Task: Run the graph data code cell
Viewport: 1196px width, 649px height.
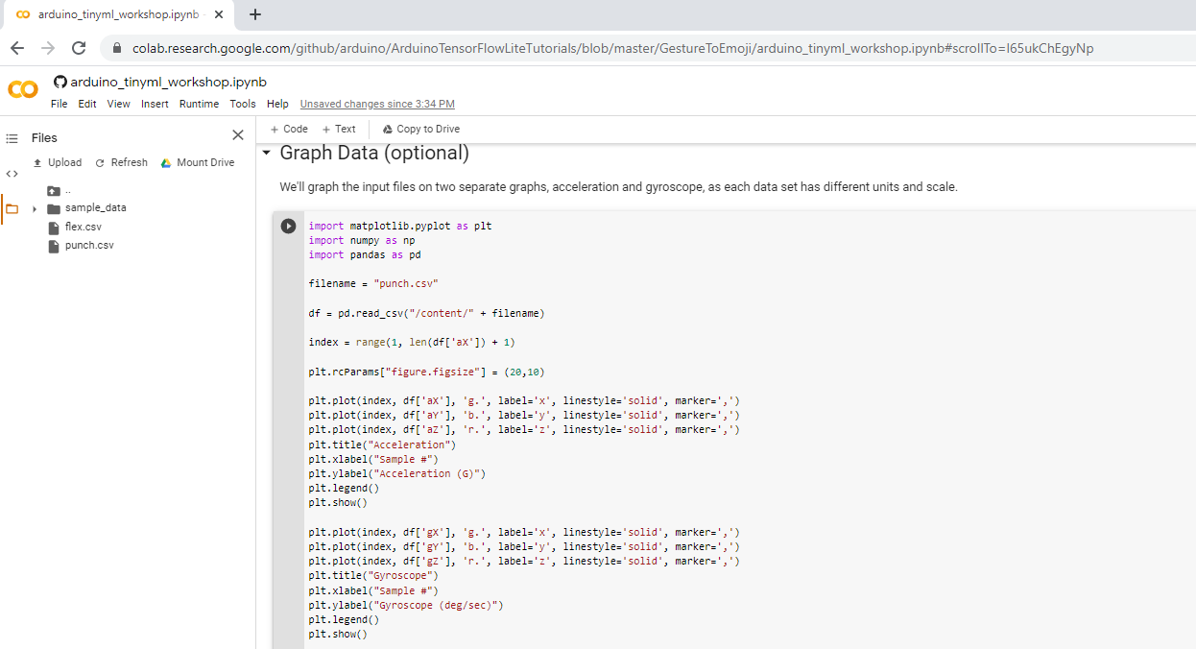Action: click(288, 226)
